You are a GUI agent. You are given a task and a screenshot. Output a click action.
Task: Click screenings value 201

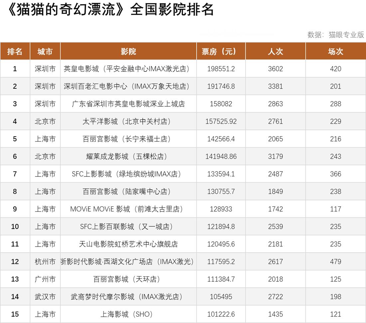336,86
